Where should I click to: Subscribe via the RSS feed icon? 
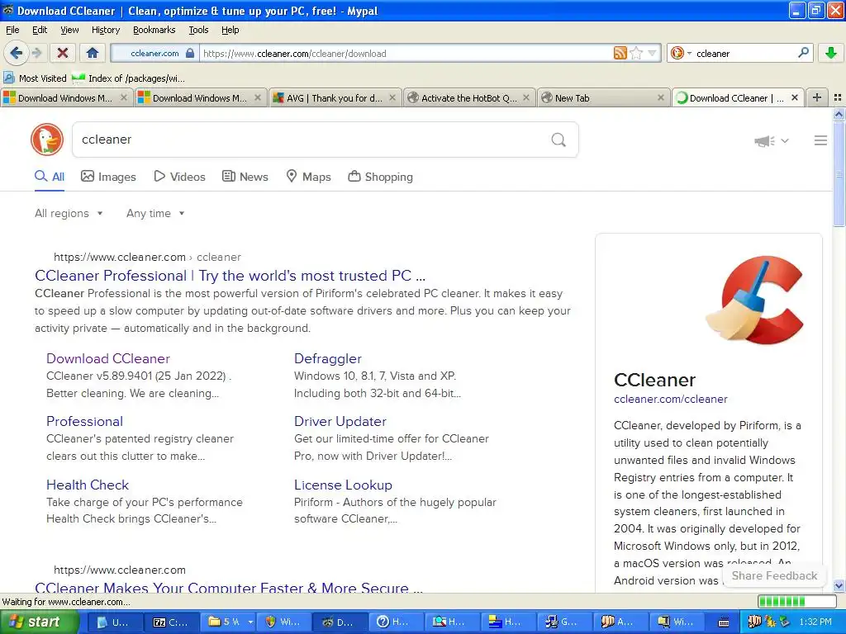click(x=620, y=53)
